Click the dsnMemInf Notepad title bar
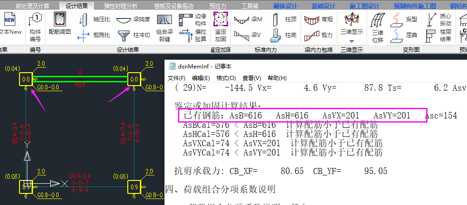 pos(316,67)
